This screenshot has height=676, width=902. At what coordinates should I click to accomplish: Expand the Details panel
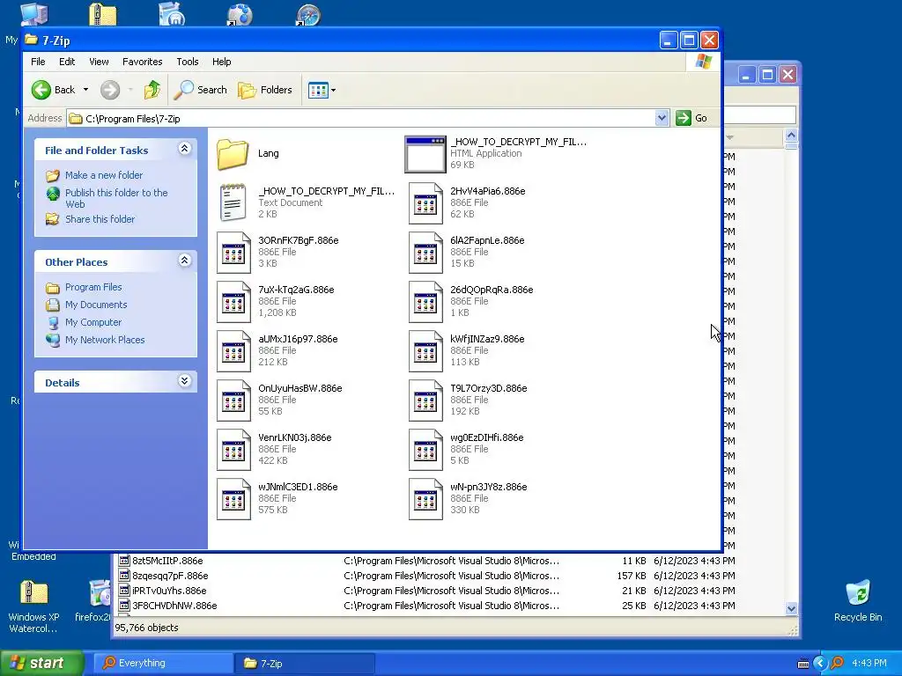pyautogui.click(x=184, y=380)
